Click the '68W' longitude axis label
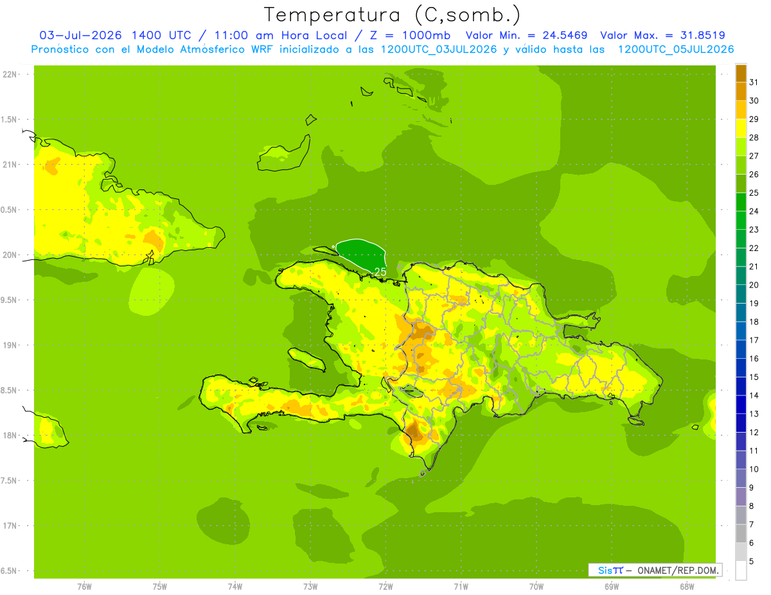The width and height of the screenshot is (771, 595). click(x=687, y=587)
